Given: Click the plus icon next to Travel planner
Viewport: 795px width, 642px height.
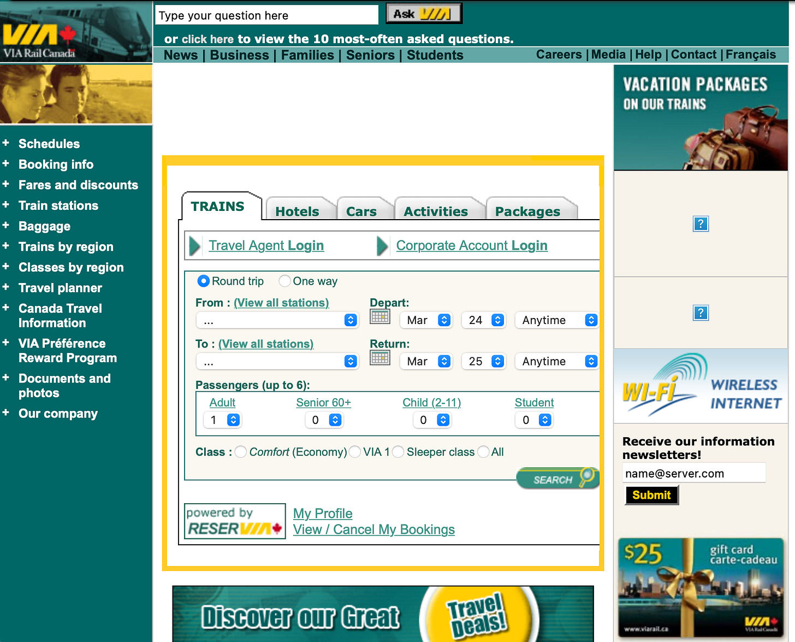Looking at the screenshot, I should [x=6, y=287].
